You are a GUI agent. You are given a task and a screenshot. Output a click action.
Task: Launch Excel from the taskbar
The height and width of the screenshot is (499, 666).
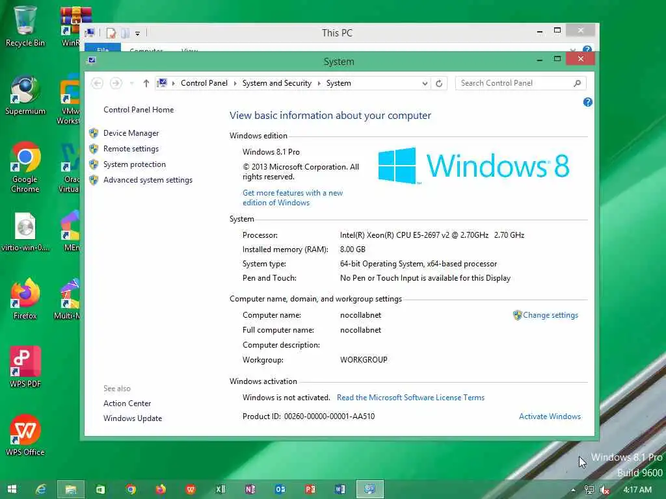pyautogui.click(x=220, y=489)
